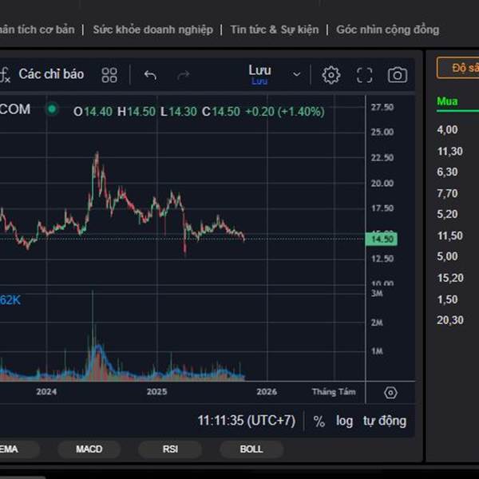Image resolution: width=479 pixels, height=479 pixels.
Task: Click the 2025 time axis label
Action: click(x=156, y=392)
